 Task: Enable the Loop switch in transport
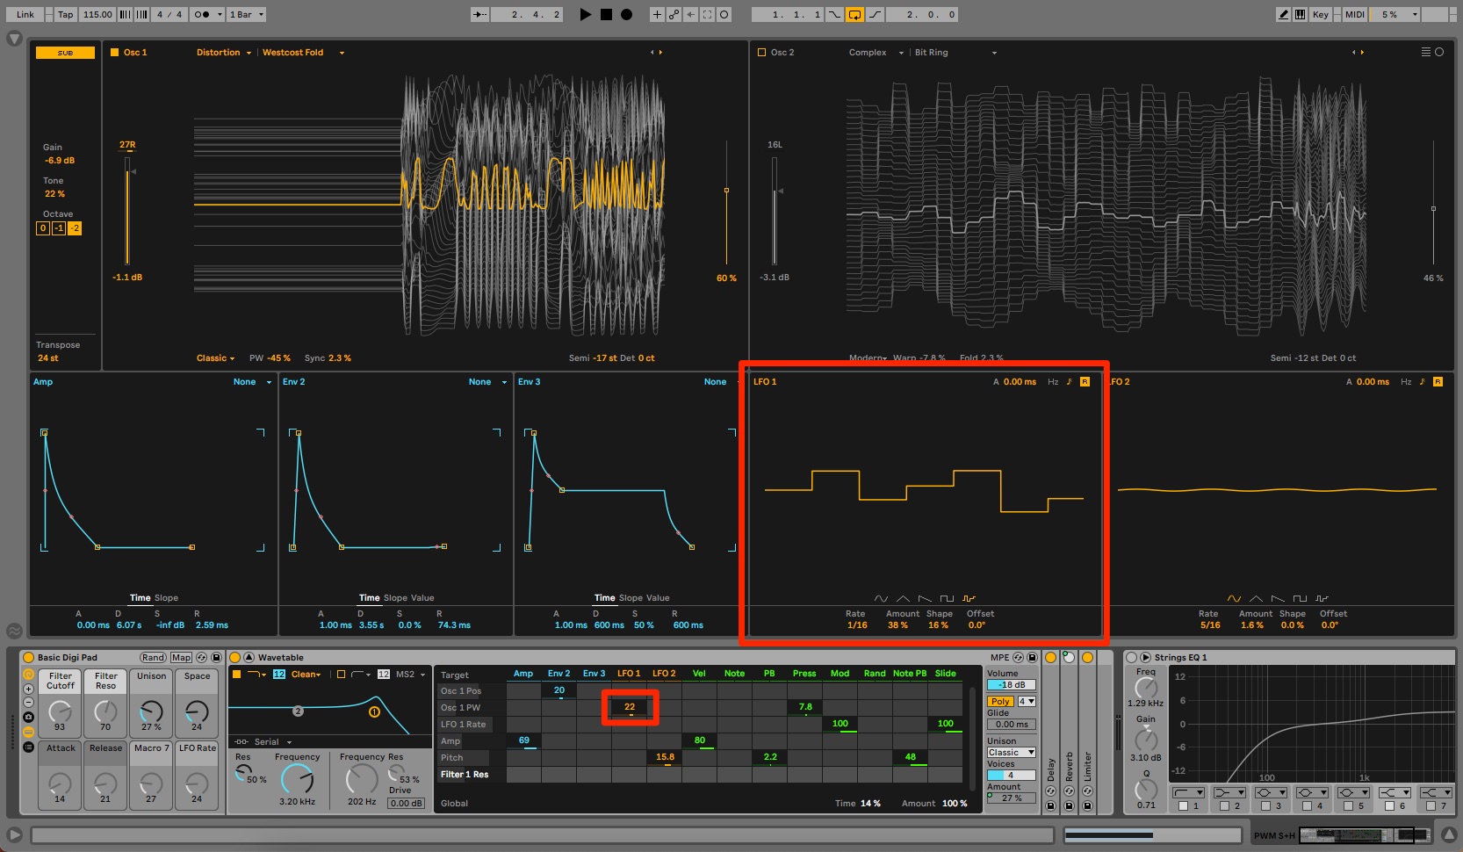(854, 14)
